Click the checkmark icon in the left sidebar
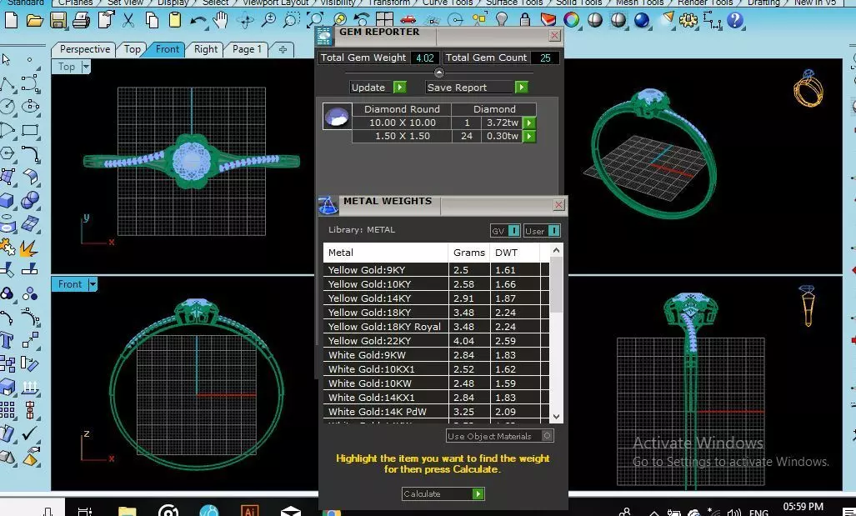This screenshot has height=516, width=856. click(30, 433)
